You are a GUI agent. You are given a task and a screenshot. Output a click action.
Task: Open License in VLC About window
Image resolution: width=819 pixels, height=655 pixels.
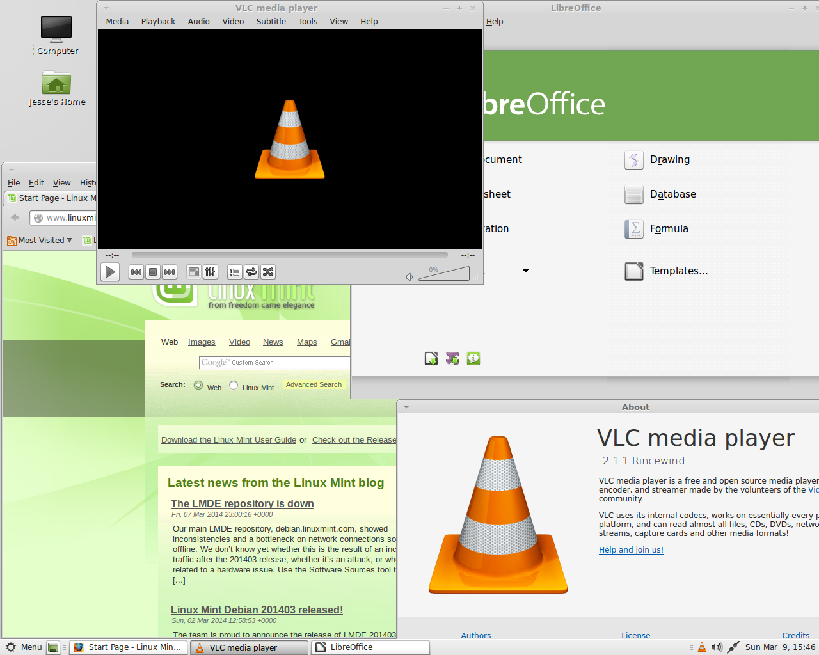point(635,635)
